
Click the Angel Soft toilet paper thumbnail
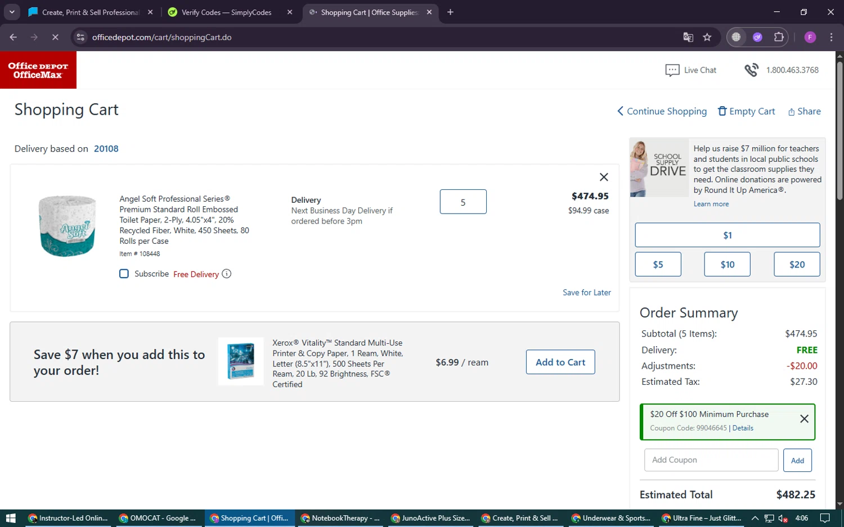click(68, 225)
